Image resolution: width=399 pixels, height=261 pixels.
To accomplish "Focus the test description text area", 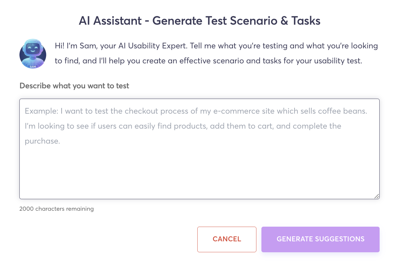I will (x=199, y=162).
